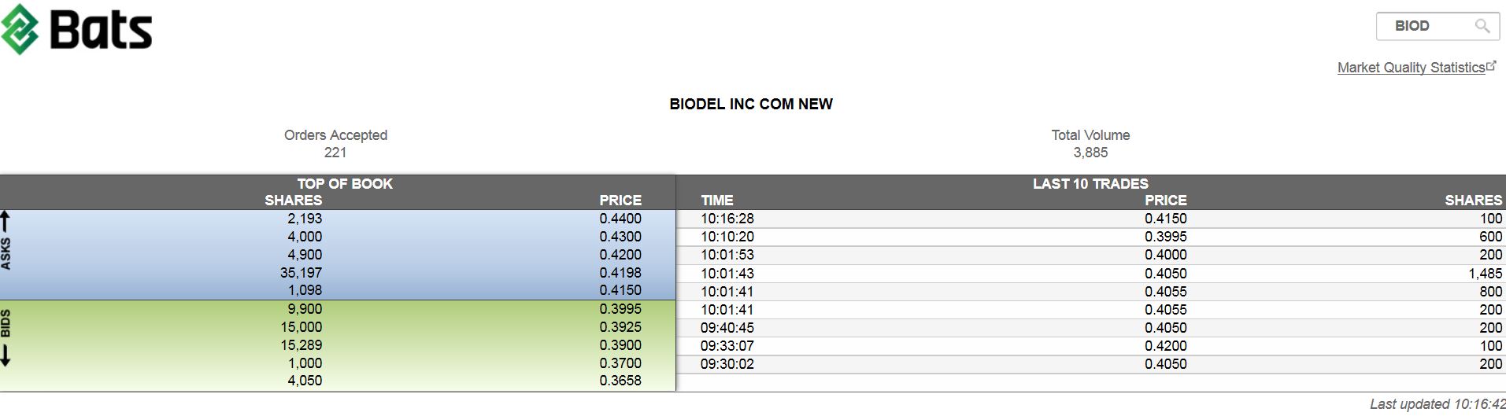Click the Bats logo

click(76, 29)
